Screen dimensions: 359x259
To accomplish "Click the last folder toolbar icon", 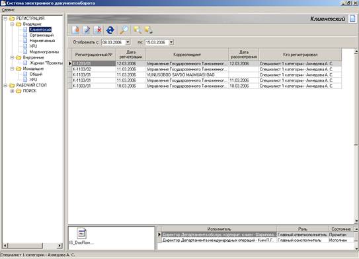I will pyautogui.click(x=149, y=30).
